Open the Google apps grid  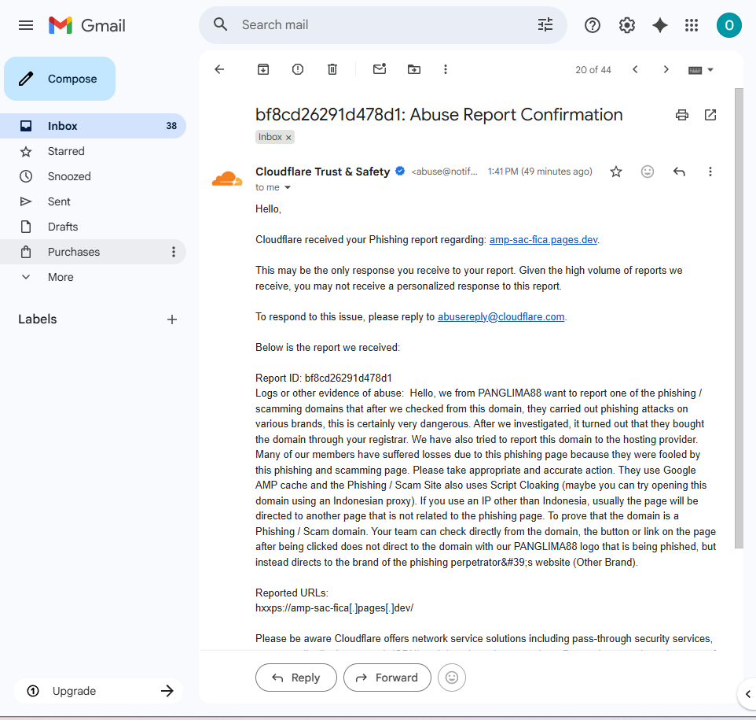[x=692, y=25]
